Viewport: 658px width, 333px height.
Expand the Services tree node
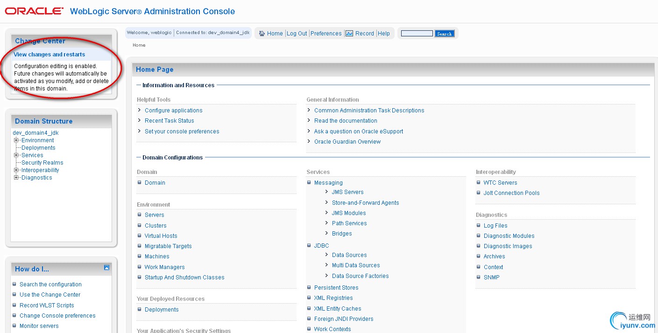pos(16,155)
